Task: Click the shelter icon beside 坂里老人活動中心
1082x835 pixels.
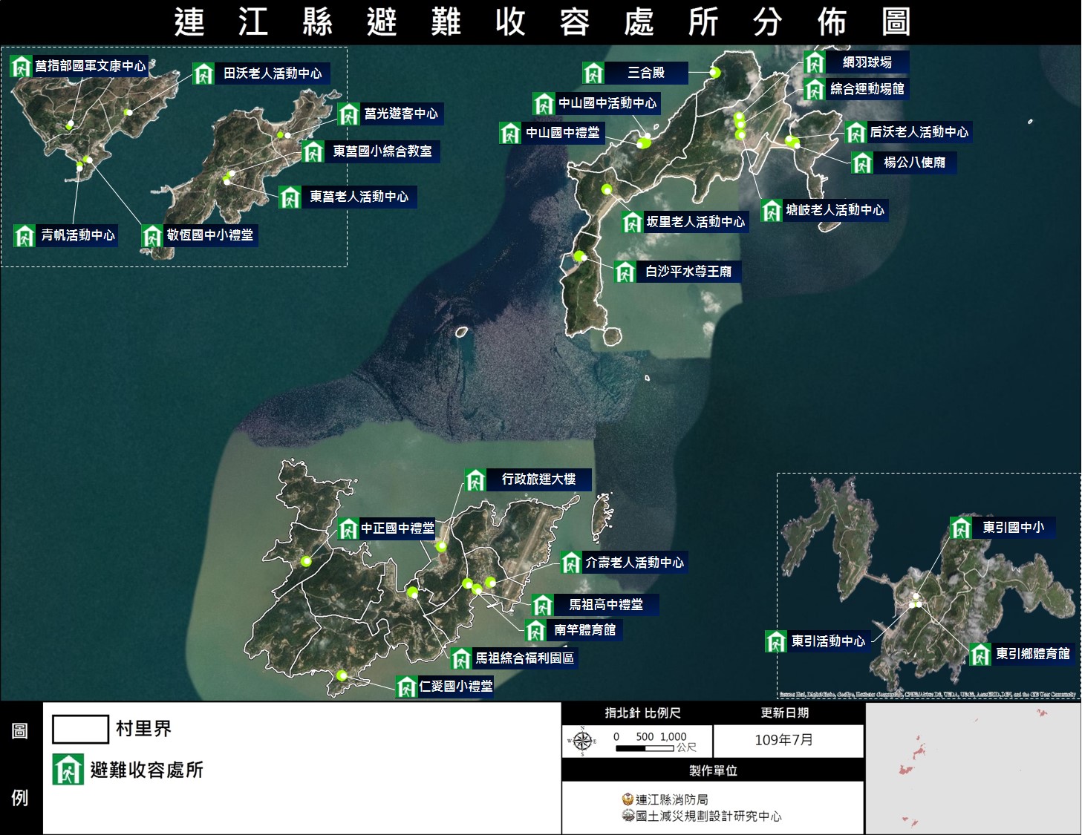Action: click(632, 222)
